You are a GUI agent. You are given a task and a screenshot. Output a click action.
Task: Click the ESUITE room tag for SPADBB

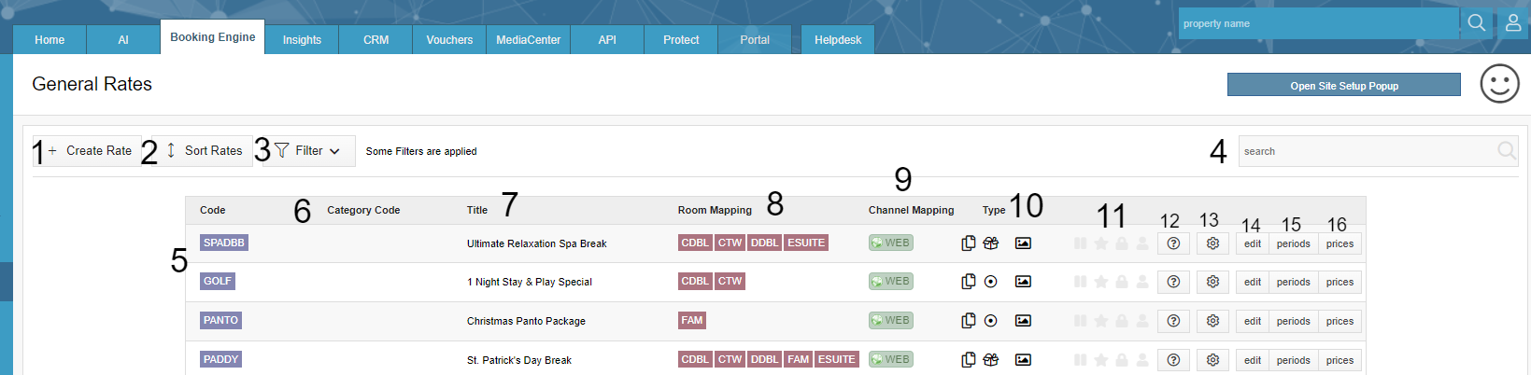[x=806, y=243]
